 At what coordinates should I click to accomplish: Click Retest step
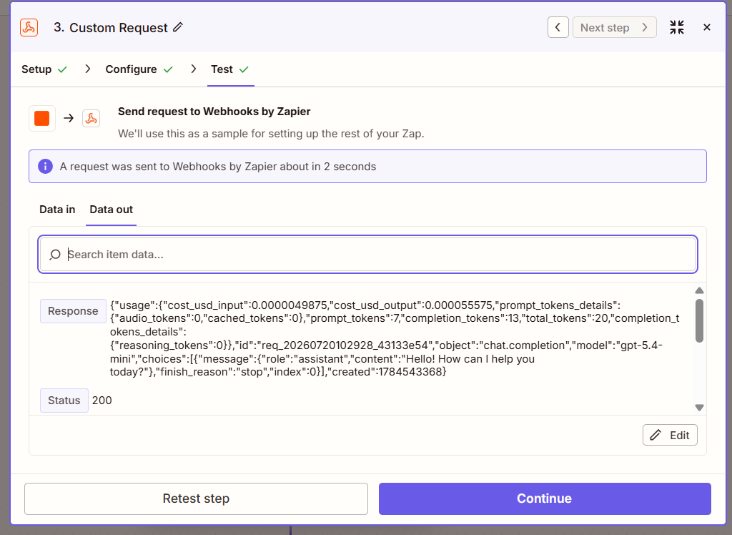(196, 499)
